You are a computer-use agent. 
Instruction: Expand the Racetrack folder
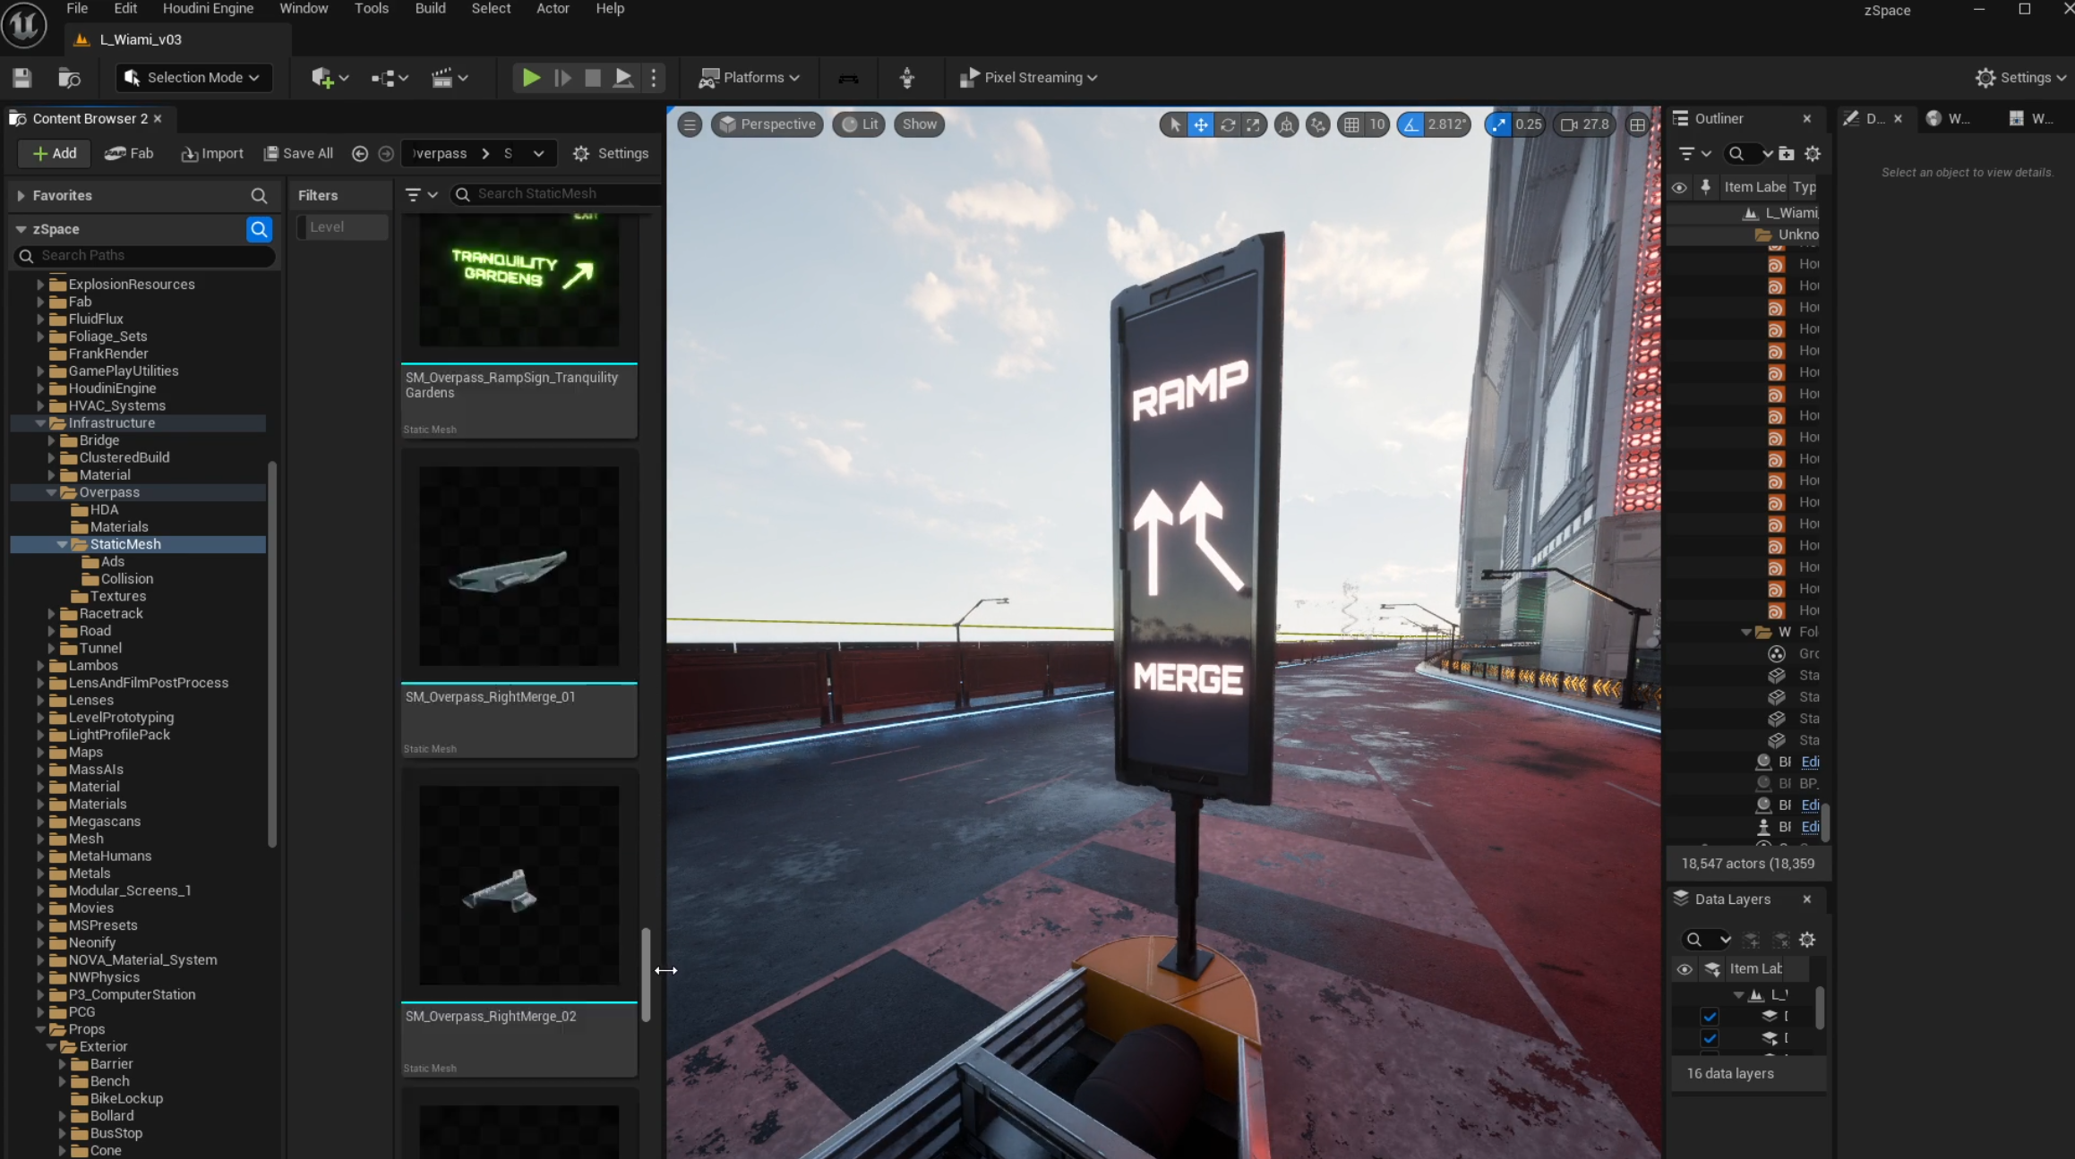click(52, 613)
